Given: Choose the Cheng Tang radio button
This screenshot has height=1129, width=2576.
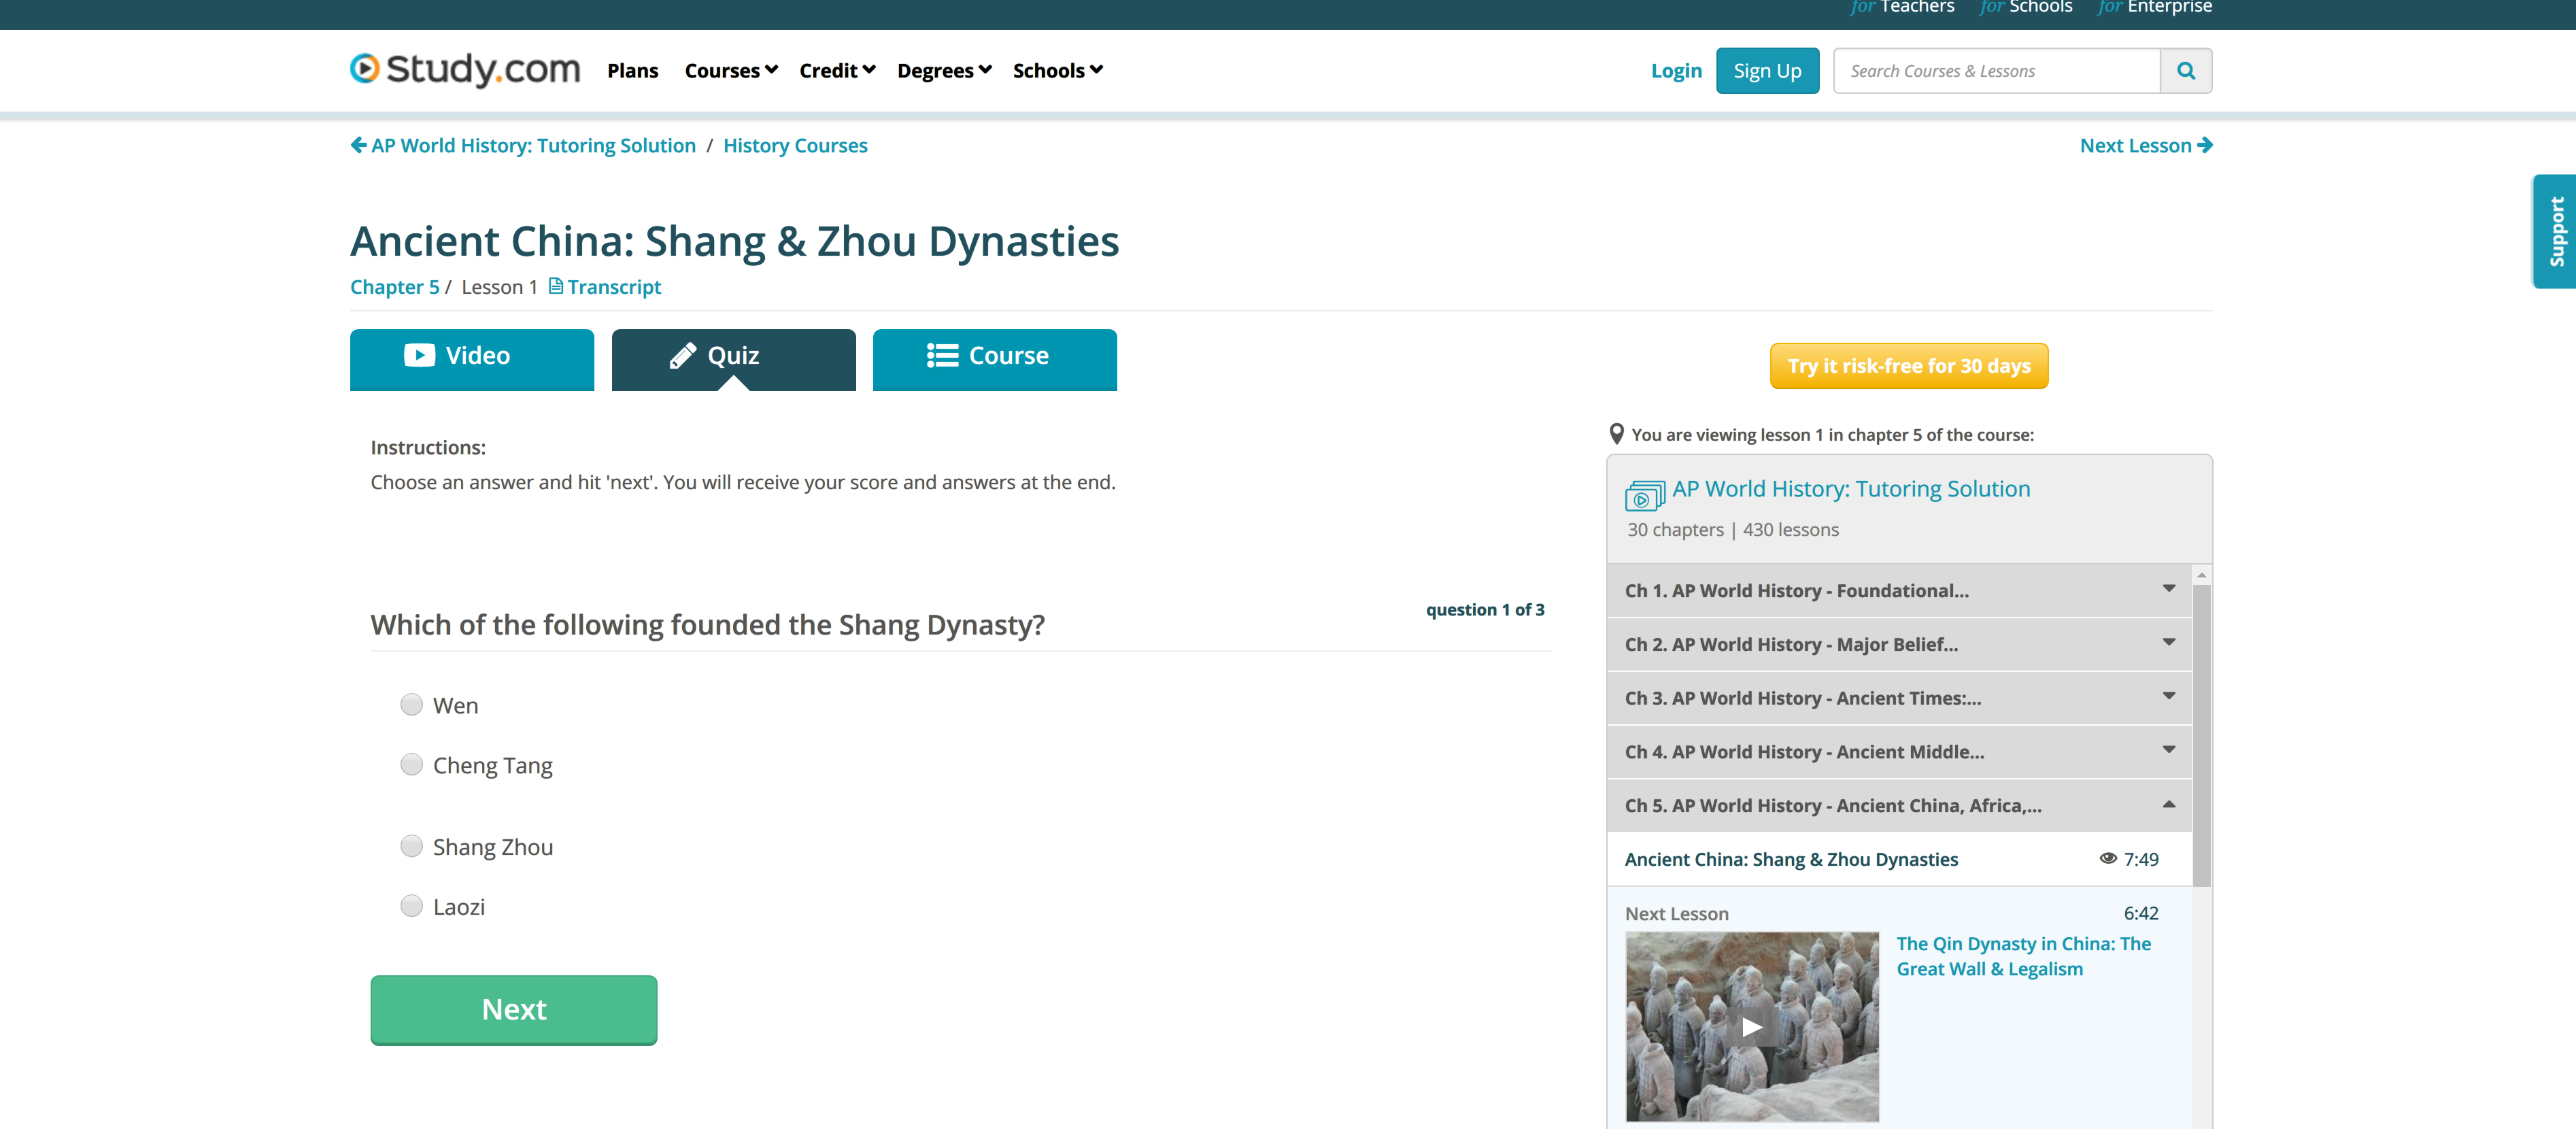Looking at the screenshot, I should click(x=411, y=764).
